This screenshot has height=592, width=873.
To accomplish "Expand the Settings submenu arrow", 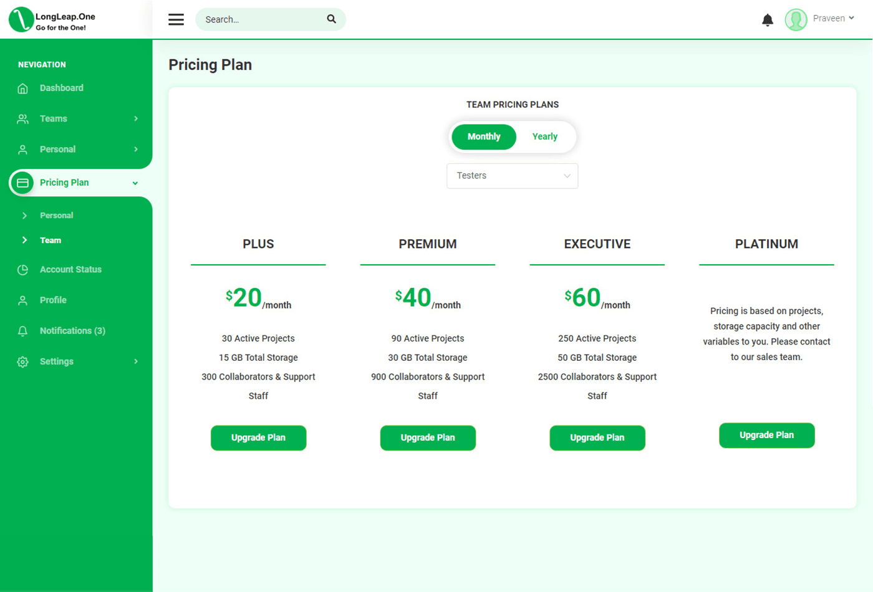I will click(136, 361).
